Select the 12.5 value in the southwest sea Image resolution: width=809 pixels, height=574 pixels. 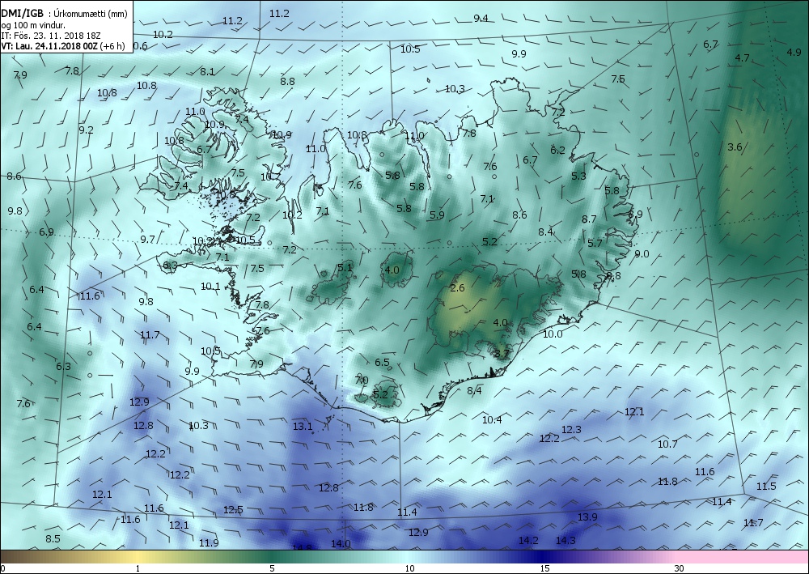click(233, 510)
